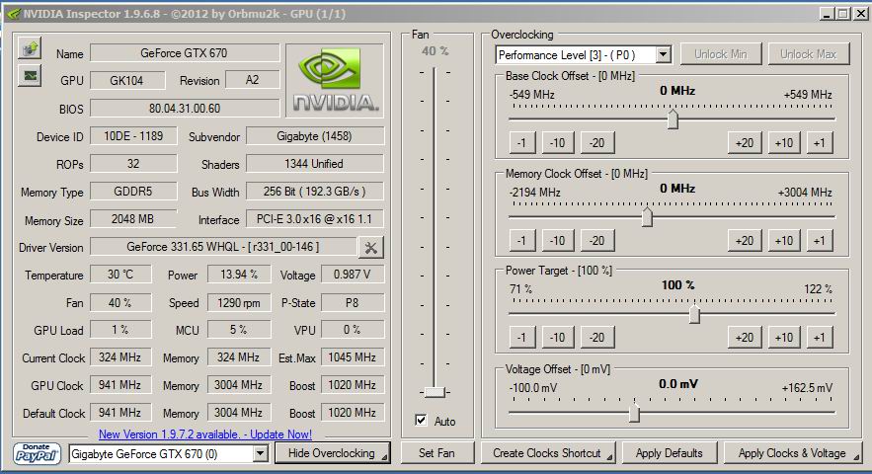
Task: Expand the Create Clocks Shortcut menu
Action: click(549, 453)
